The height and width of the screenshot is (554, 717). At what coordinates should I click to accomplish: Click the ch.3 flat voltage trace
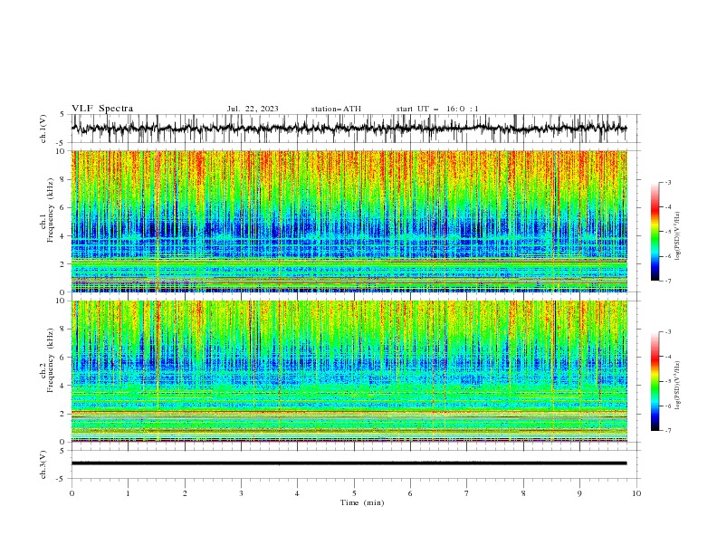349,463
